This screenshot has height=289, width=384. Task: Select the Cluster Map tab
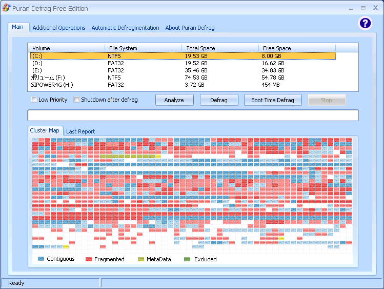[x=45, y=130]
